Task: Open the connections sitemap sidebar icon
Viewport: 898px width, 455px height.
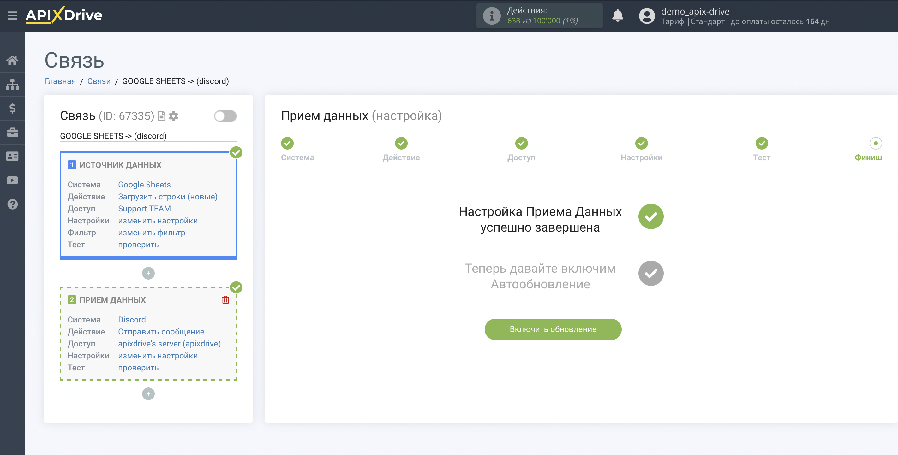Action: click(13, 84)
